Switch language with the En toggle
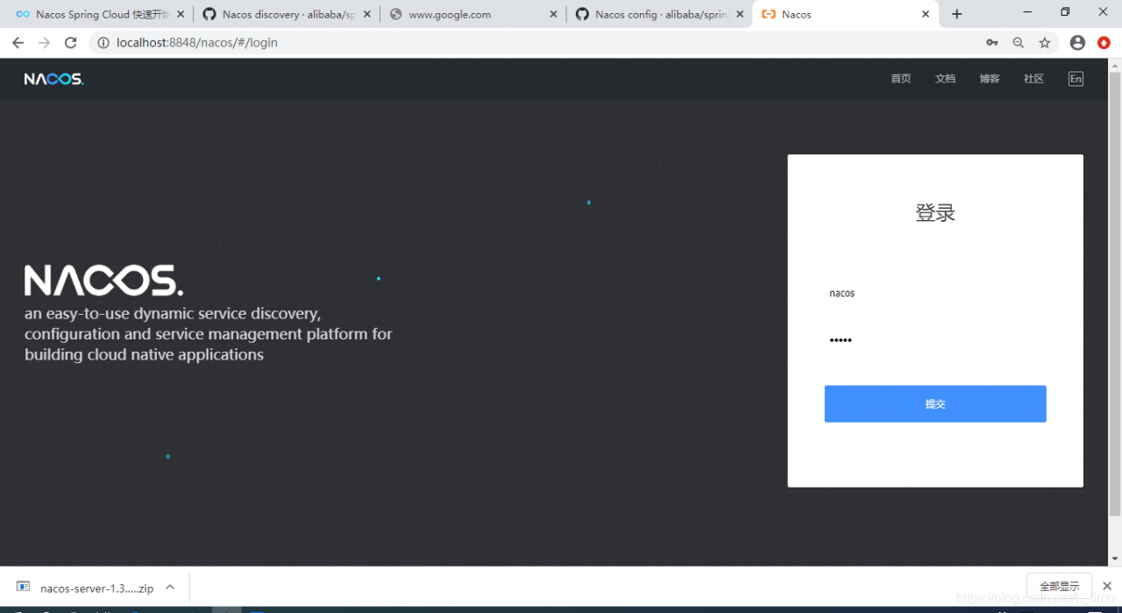The height and width of the screenshot is (613, 1122). tap(1076, 79)
